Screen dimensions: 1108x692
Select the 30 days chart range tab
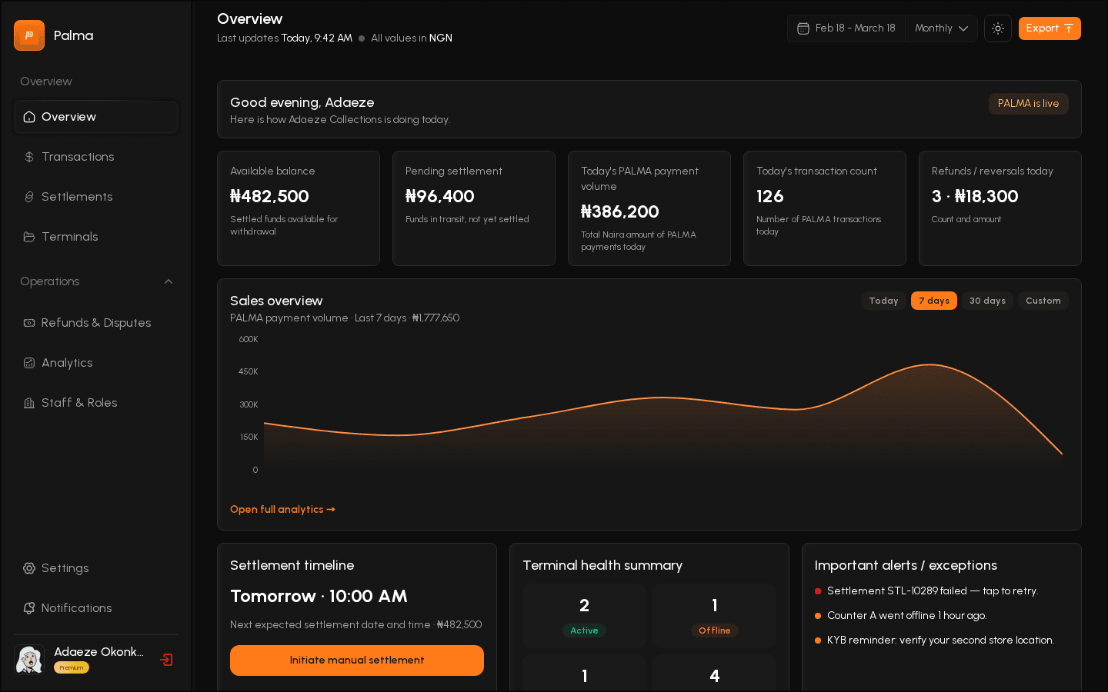[987, 301]
